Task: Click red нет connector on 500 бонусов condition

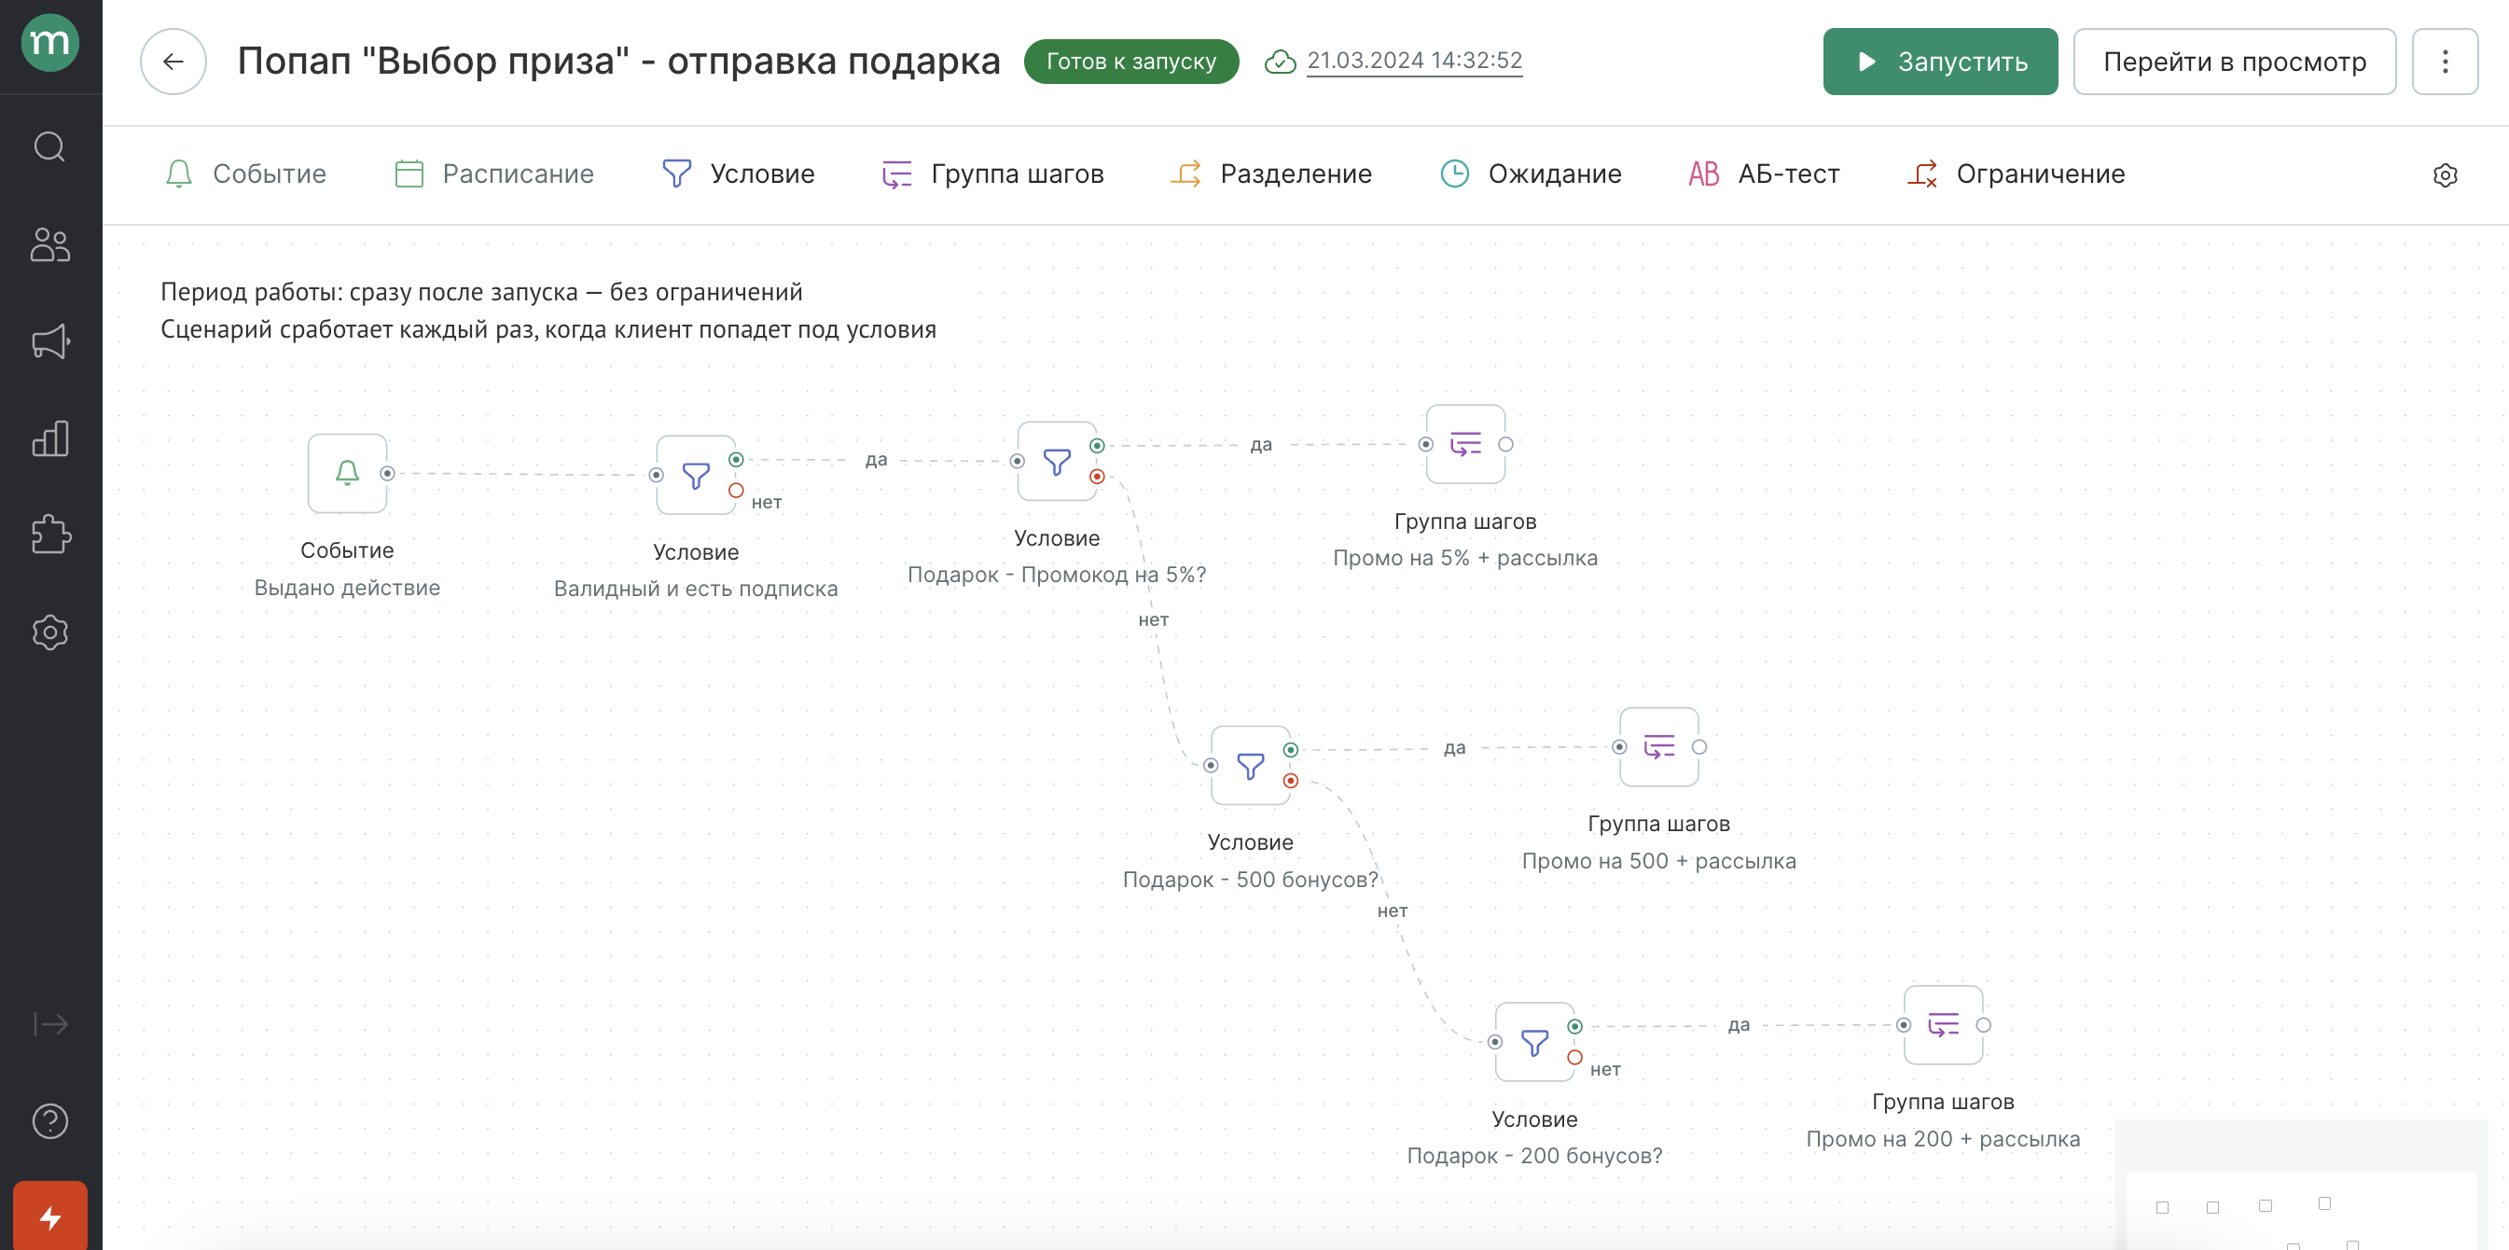Action: (x=1291, y=781)
